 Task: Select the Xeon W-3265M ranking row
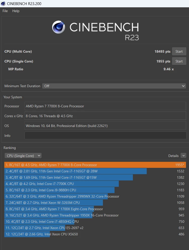[95, 202]
